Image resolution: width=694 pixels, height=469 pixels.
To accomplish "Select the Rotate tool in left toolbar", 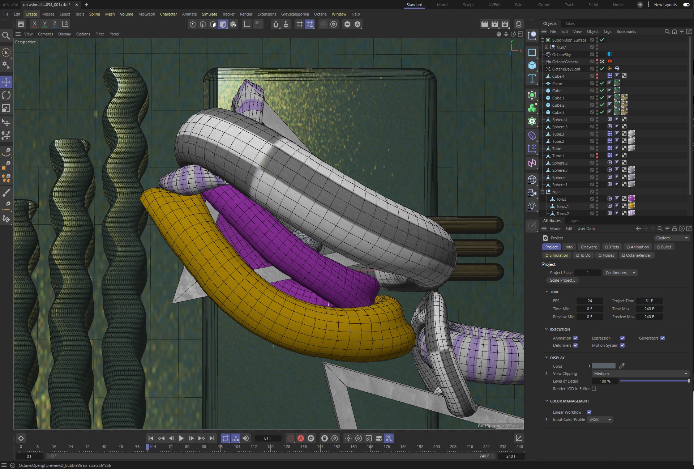I will [x=6, y=95].
